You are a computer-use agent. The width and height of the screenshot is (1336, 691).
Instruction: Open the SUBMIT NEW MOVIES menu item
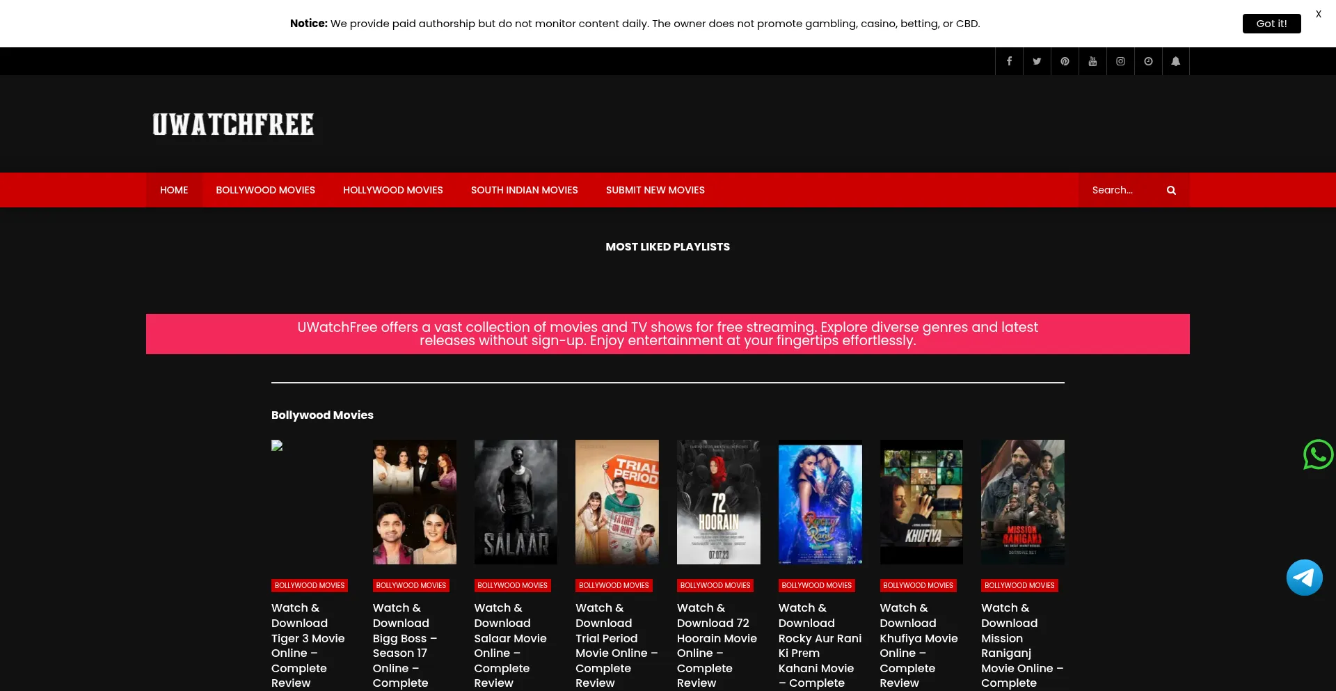click(x=655, y=190)
